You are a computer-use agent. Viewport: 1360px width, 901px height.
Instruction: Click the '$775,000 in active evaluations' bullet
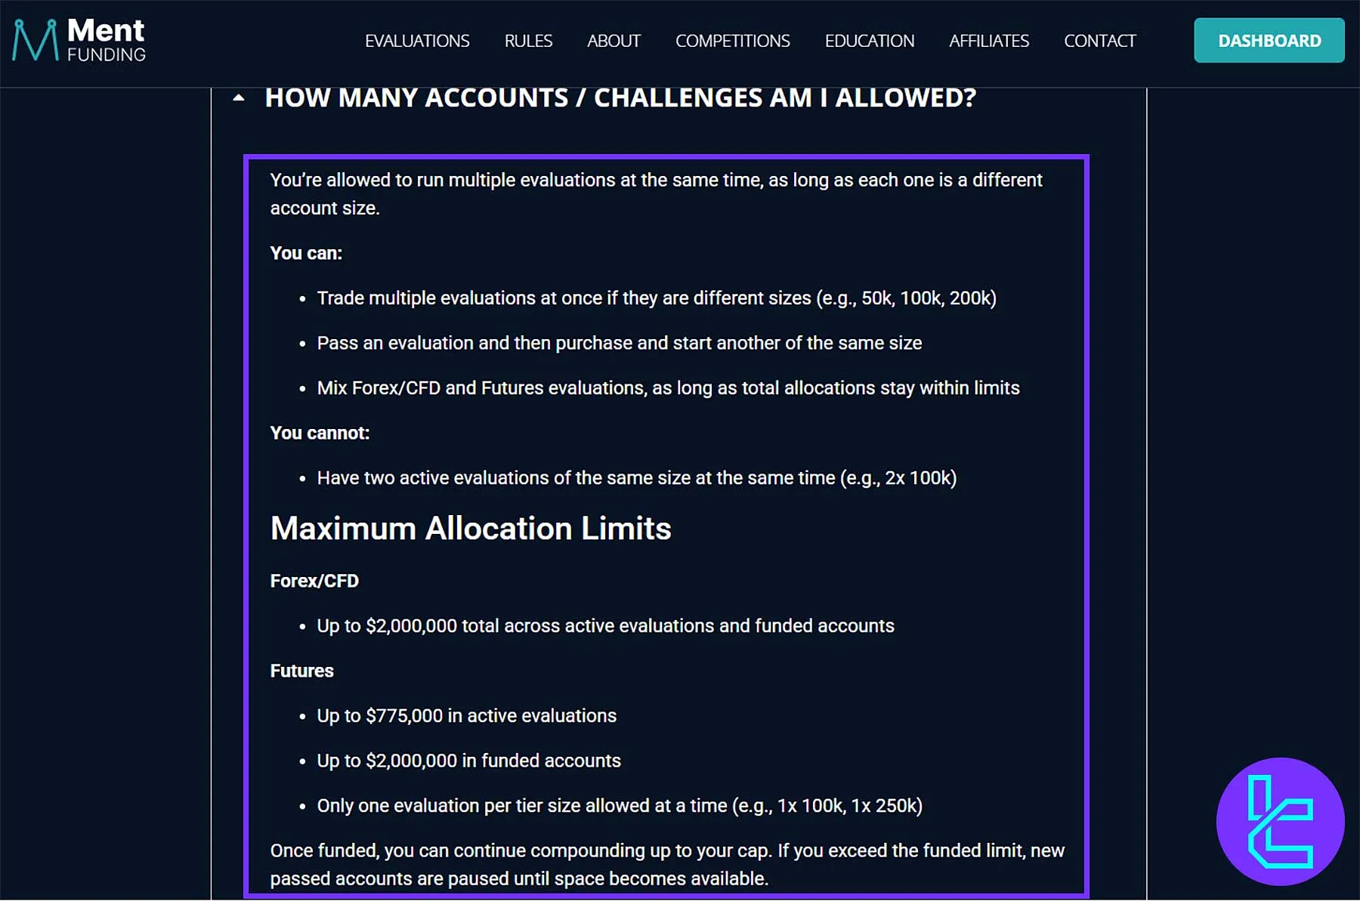click(x=466, y=715)
